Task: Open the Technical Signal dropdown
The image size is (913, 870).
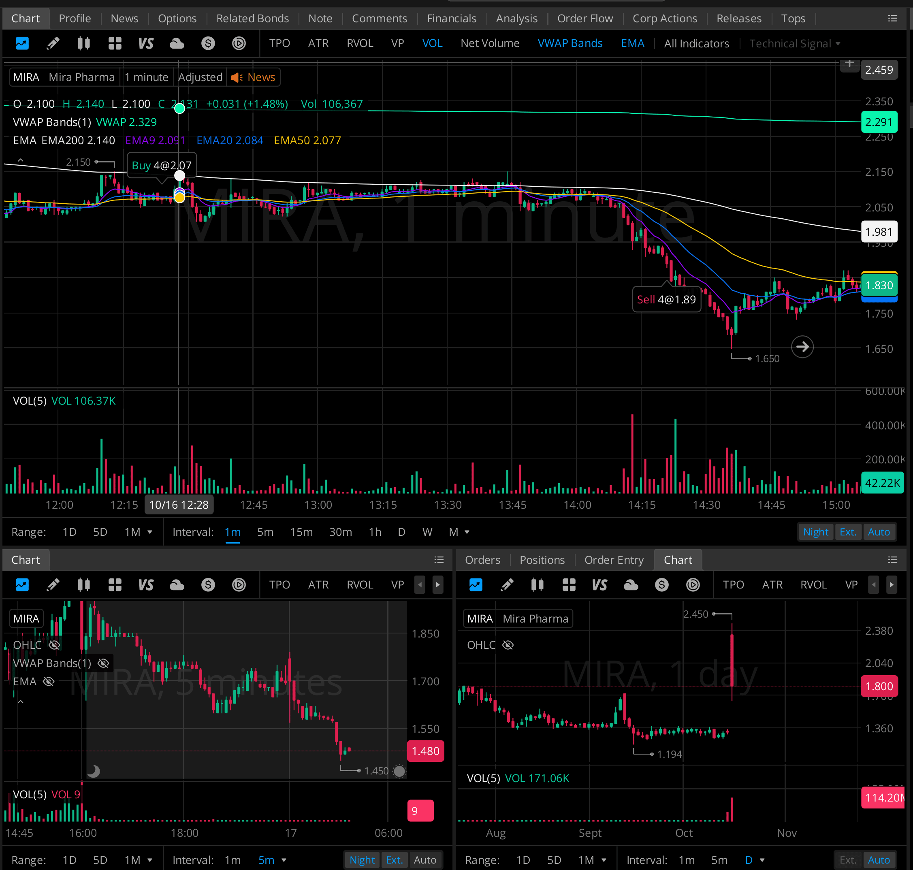Action: point(794,43)
